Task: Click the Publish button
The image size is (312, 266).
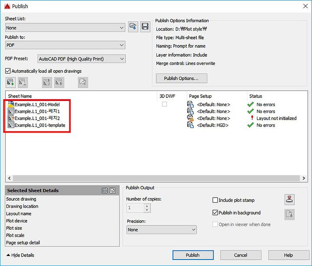Action: point(193,255)
